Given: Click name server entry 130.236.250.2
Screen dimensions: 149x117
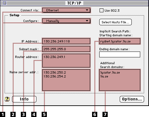Looking at the screenshot, I should (55, 73).
